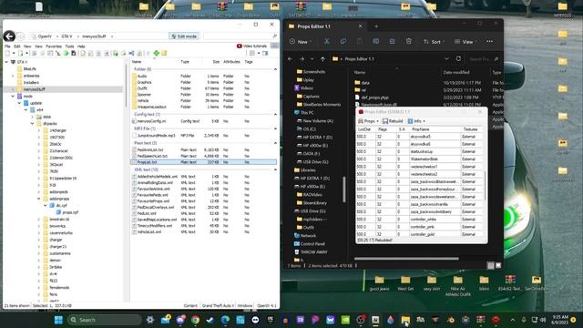Open the File menu in OpenIV
This screenshot has width=583, height=328.
(x=7, y=46)
